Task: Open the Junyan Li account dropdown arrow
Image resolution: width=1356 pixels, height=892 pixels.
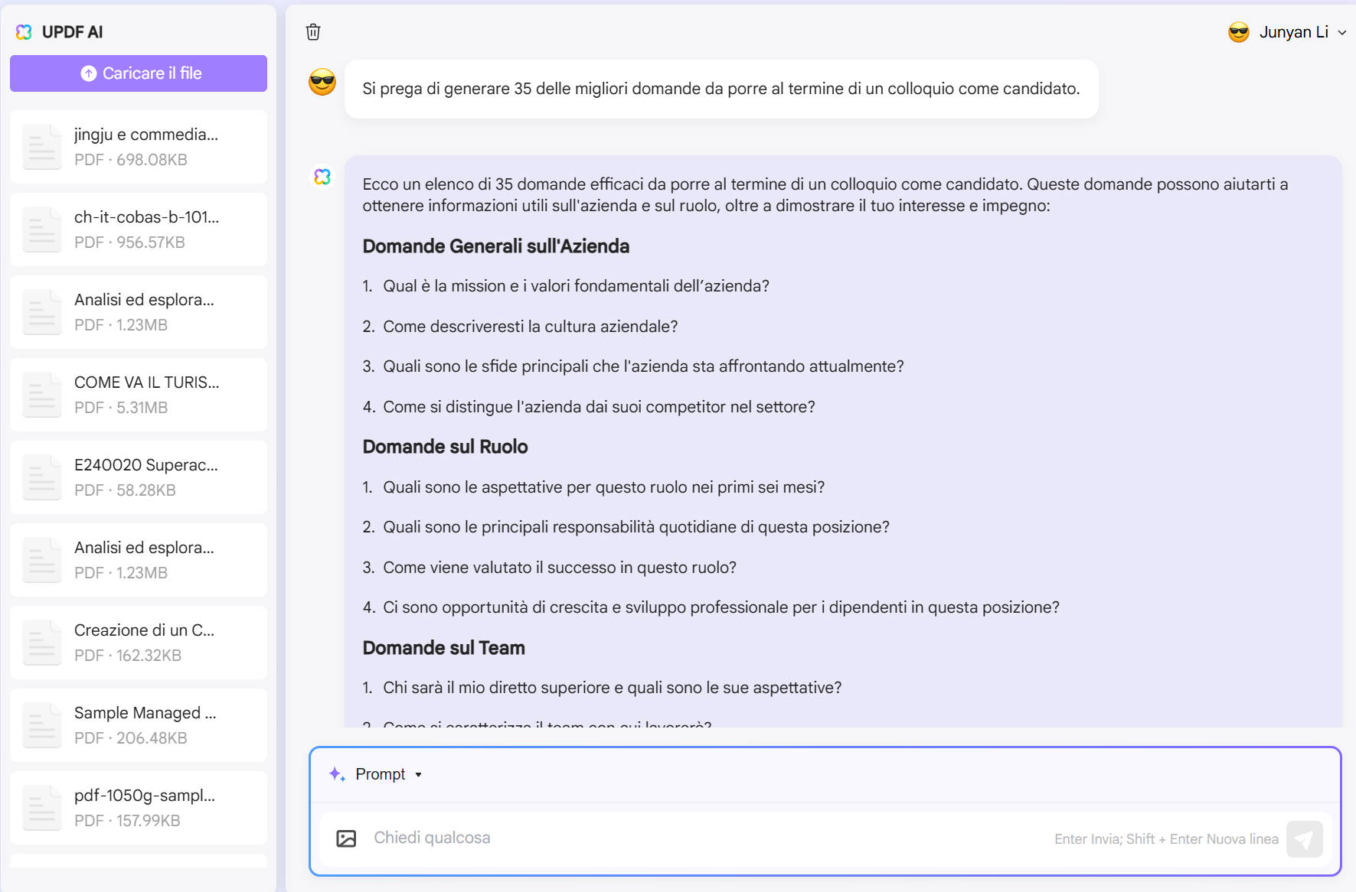Action: pos(1341,33)
